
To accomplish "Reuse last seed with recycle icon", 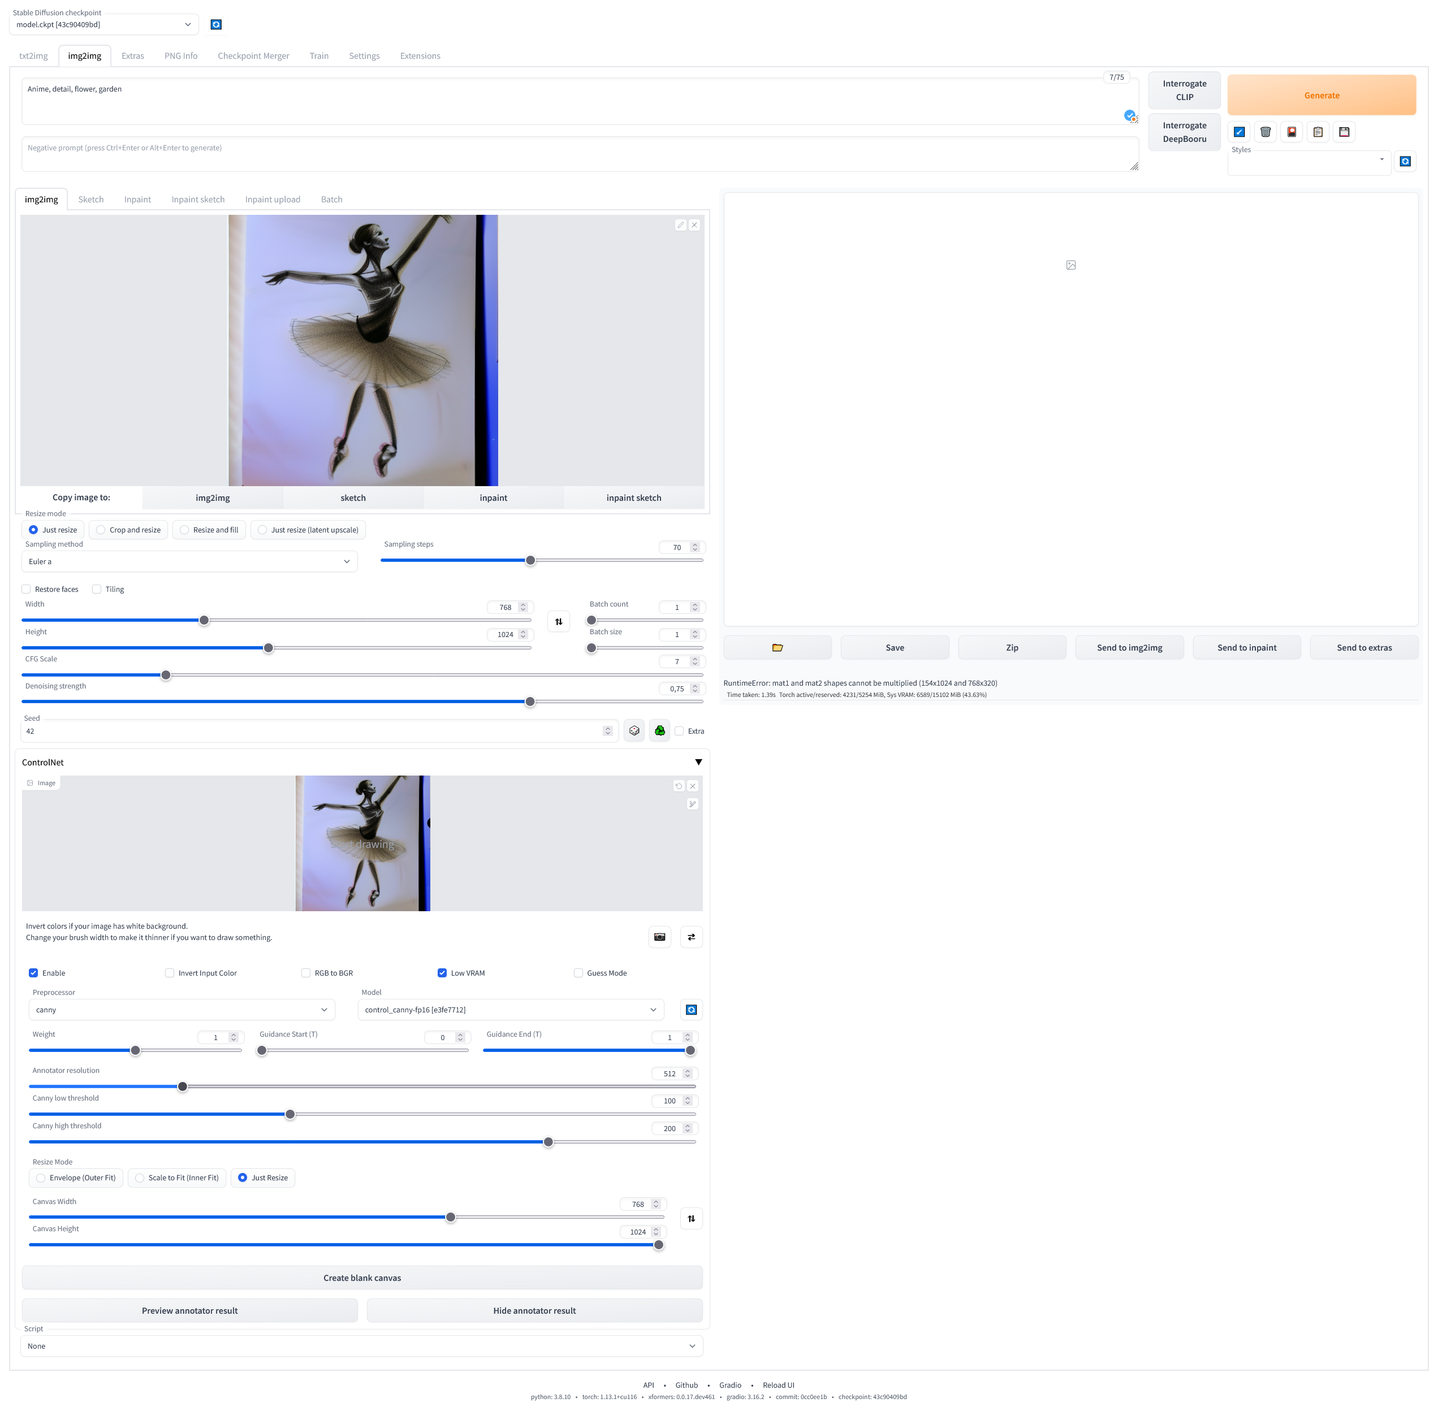I will tap(660, 731).
